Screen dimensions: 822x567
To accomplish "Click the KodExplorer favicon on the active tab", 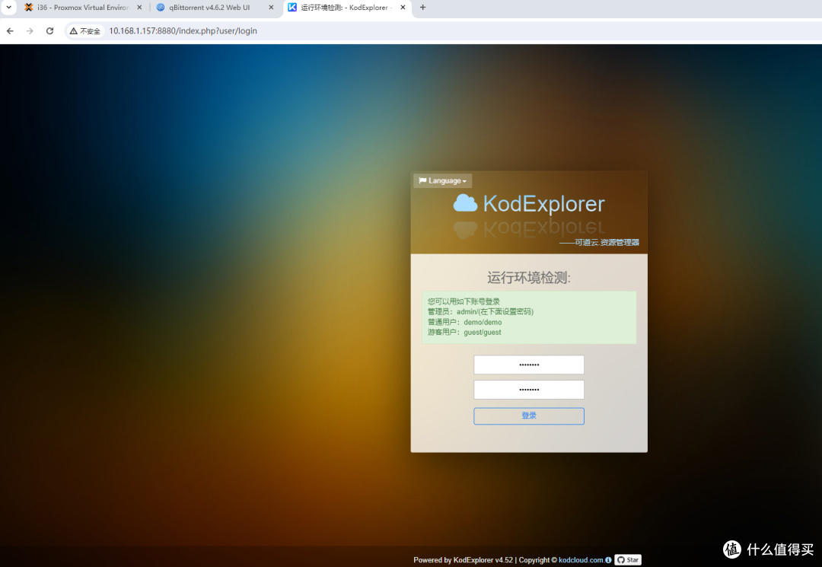I will coord(292,8).
